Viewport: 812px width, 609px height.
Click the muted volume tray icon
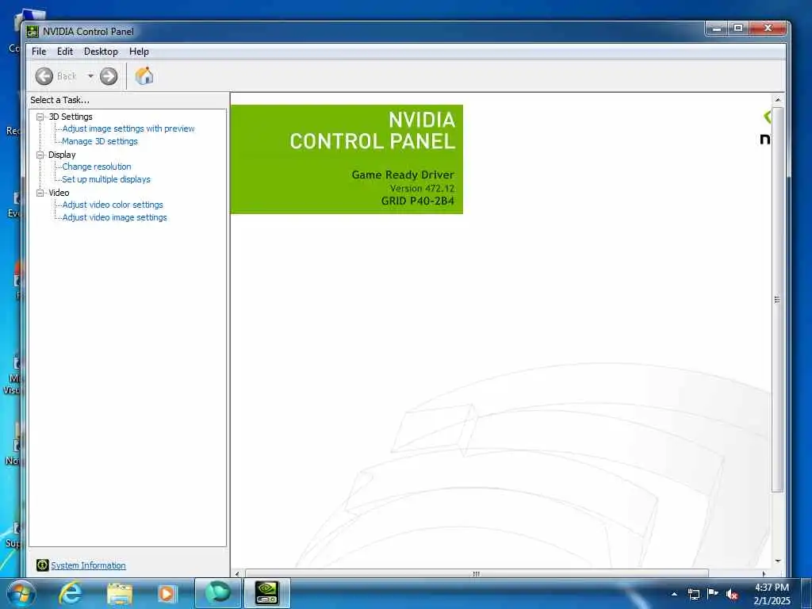(732, 594)
